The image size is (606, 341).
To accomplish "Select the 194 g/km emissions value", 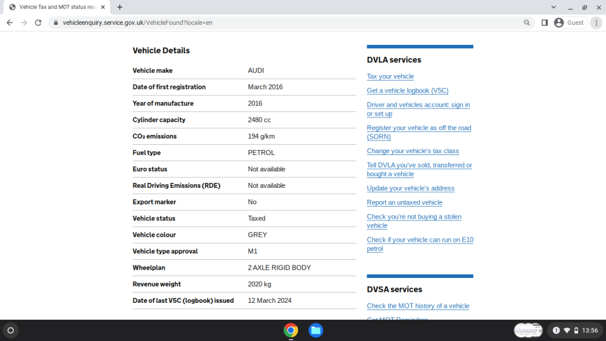I will pyautogui.click(x=261, y=136).
